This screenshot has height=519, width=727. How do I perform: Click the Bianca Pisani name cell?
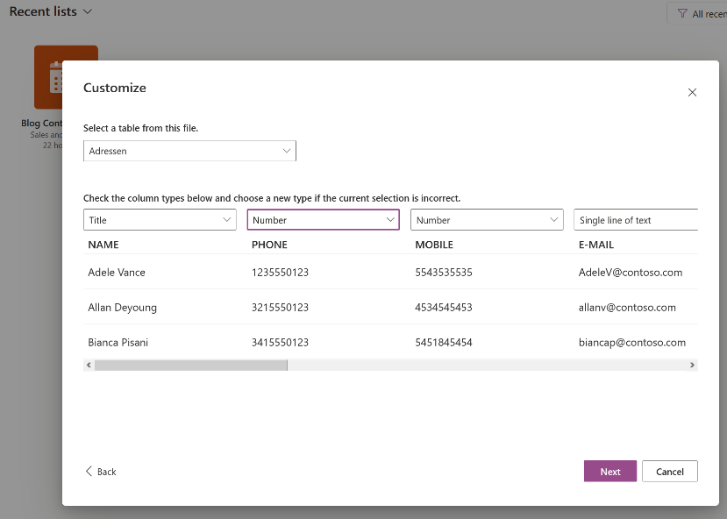pyautogui.click(x=118, y=343)
